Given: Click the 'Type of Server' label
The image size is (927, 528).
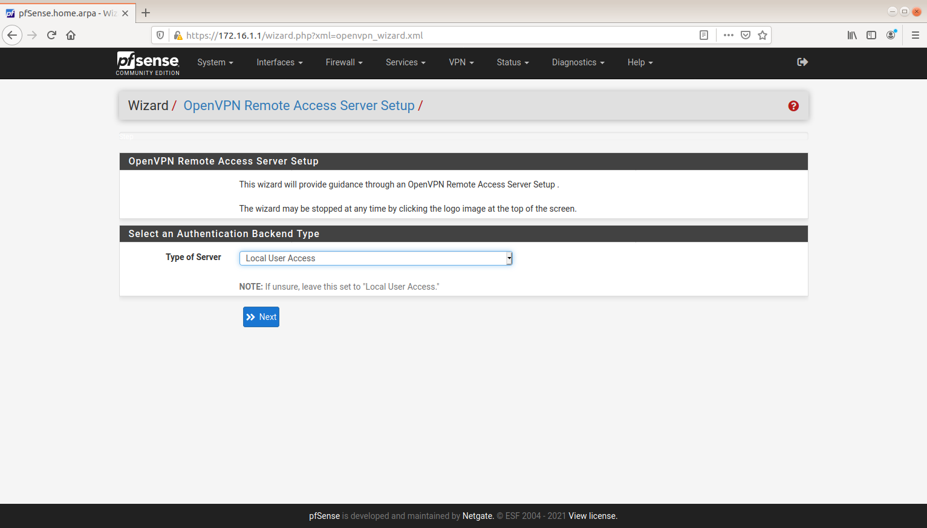Looking at the screenshot, I should tap(194, 257).
